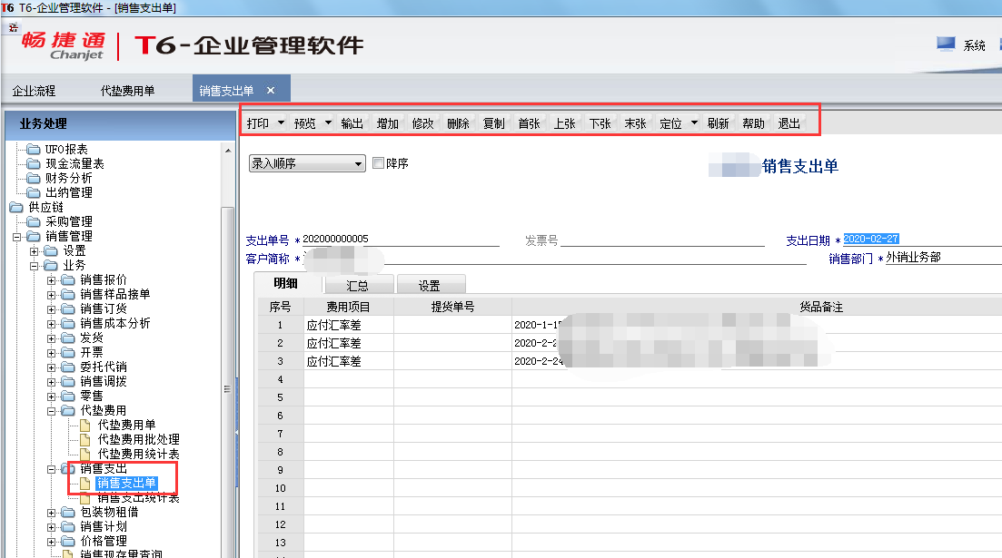This screenshot has width=1002, height=558.
Task: Select the 明细 tab
Action: 286,283
